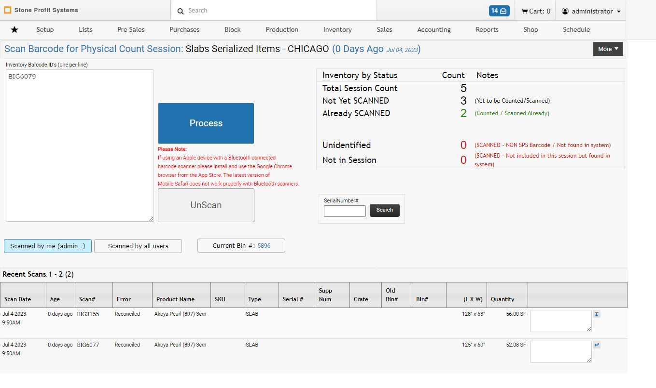This screenshot has width=656, height=388.
Task: Select Scanned by all users filter
Action: click(x=138, y=246)
